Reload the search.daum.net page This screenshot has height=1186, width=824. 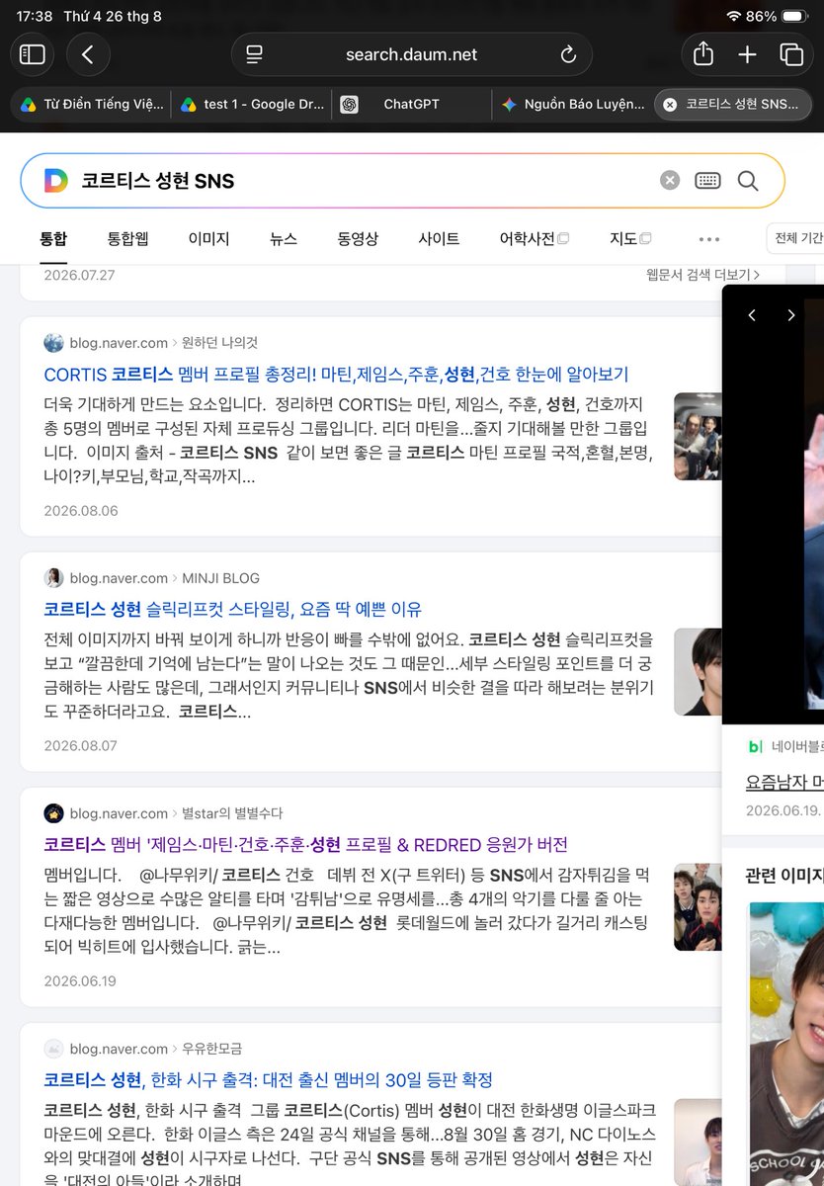pyautogui.click(x=568, y=54)
